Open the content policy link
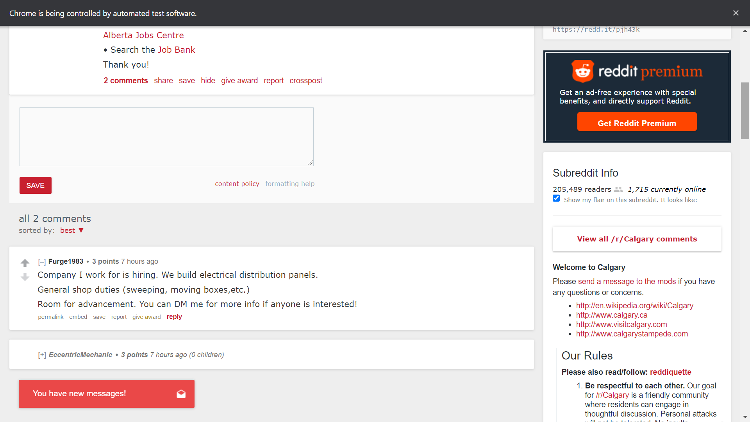 click(x=237, y=183)
